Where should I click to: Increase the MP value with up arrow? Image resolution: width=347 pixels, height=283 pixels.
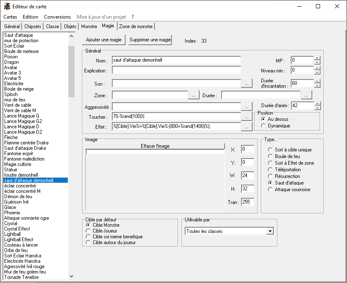(x=317, y=58)
